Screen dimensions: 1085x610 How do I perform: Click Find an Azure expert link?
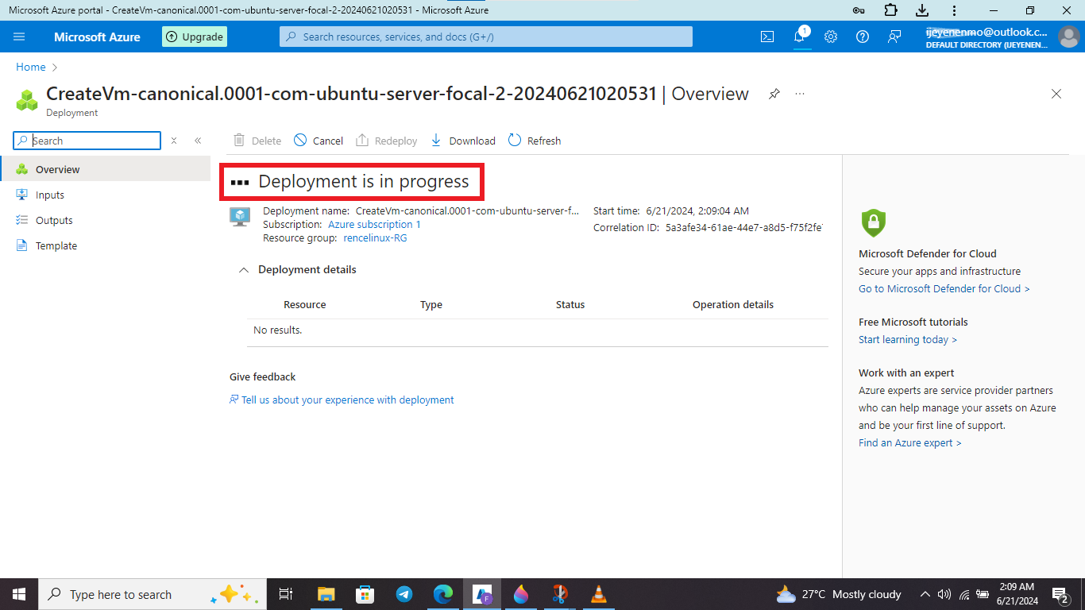(909, 443)
